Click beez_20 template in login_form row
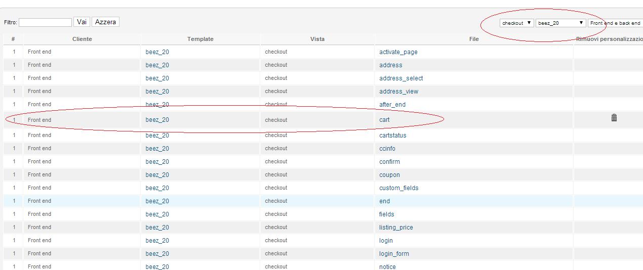Screen dimensions: 643x270 tap(157, 254)
